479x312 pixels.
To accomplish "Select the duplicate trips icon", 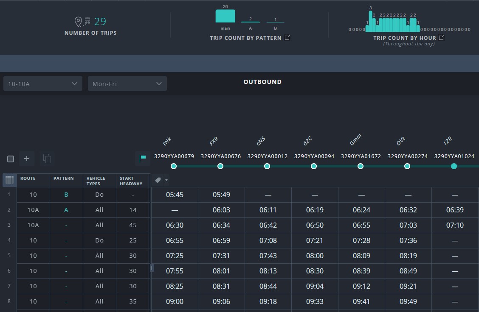I will click(47, 158).
